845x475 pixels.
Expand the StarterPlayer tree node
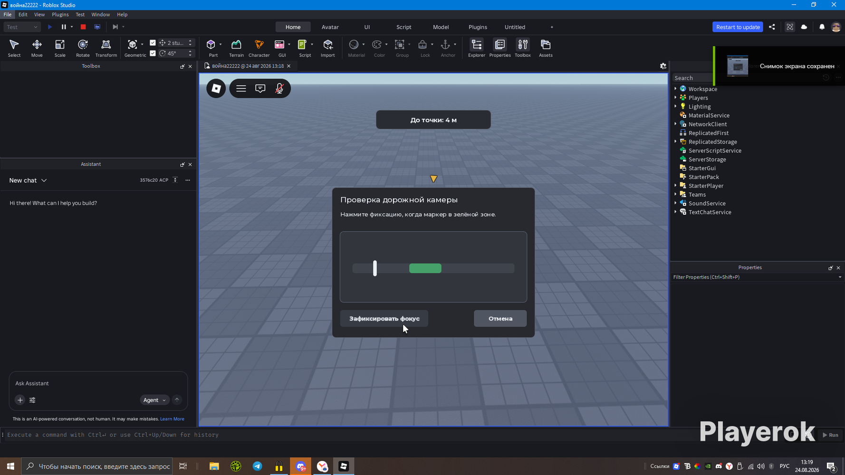pyautogui.click(x=675, y=186)
